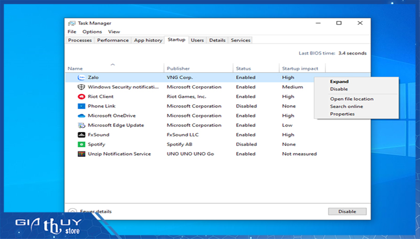
Task: Switch to the Performance tab
Action: tap(113, 40)
